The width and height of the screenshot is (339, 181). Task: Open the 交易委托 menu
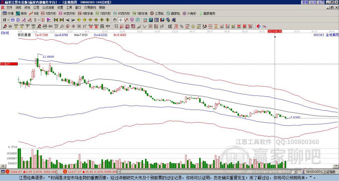[90, 8]
